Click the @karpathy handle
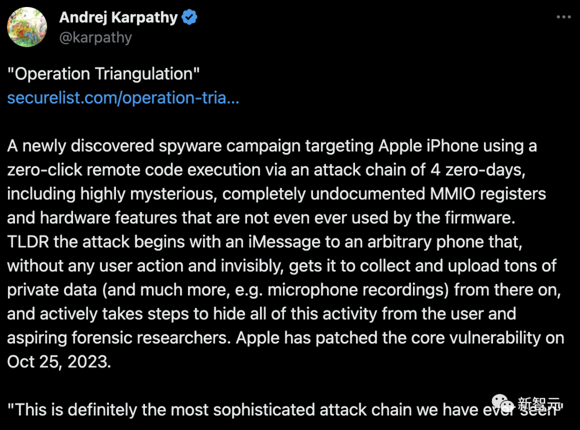This screenshot has width=580, height=430. tap(96, 38)
